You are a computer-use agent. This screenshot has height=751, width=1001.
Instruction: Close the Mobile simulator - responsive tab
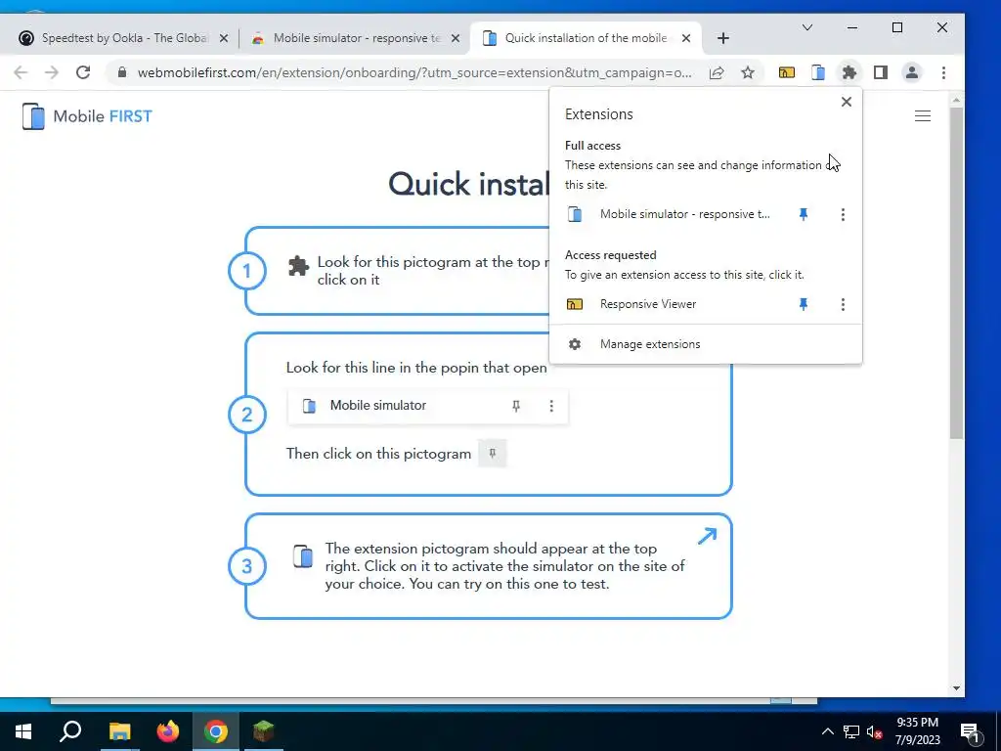pos(456,38)
